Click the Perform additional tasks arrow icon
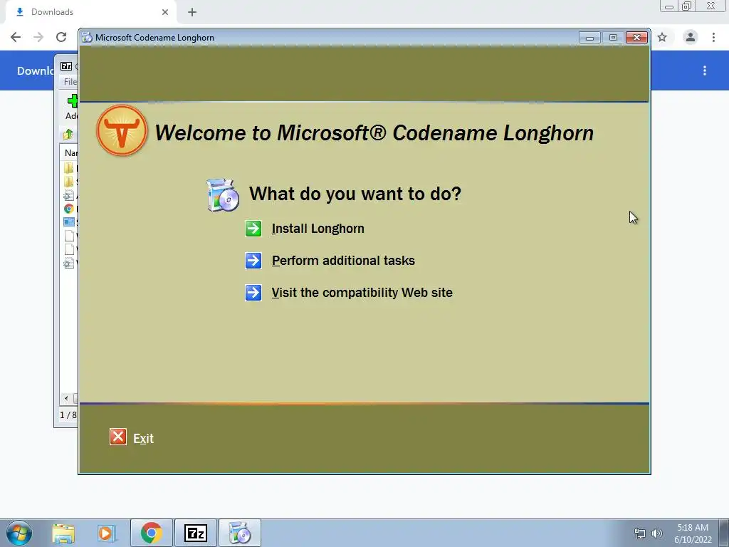 253,261
